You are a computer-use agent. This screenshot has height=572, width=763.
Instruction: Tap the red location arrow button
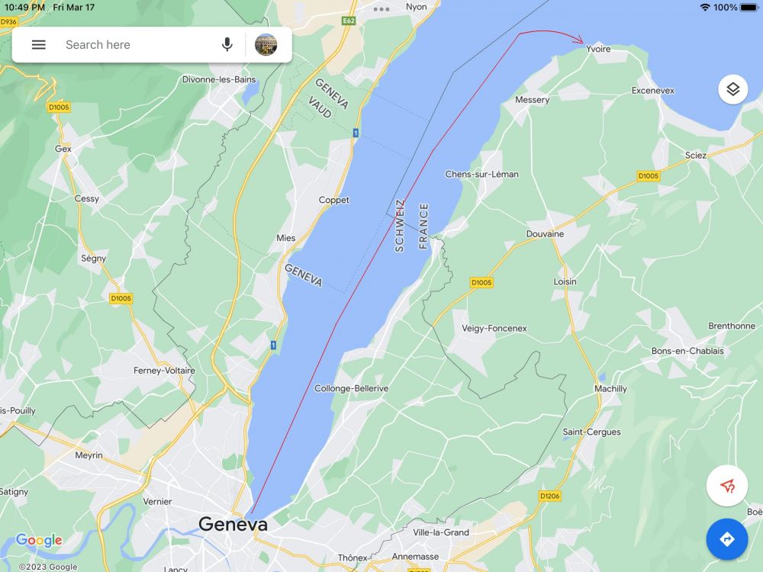[727, 486]
